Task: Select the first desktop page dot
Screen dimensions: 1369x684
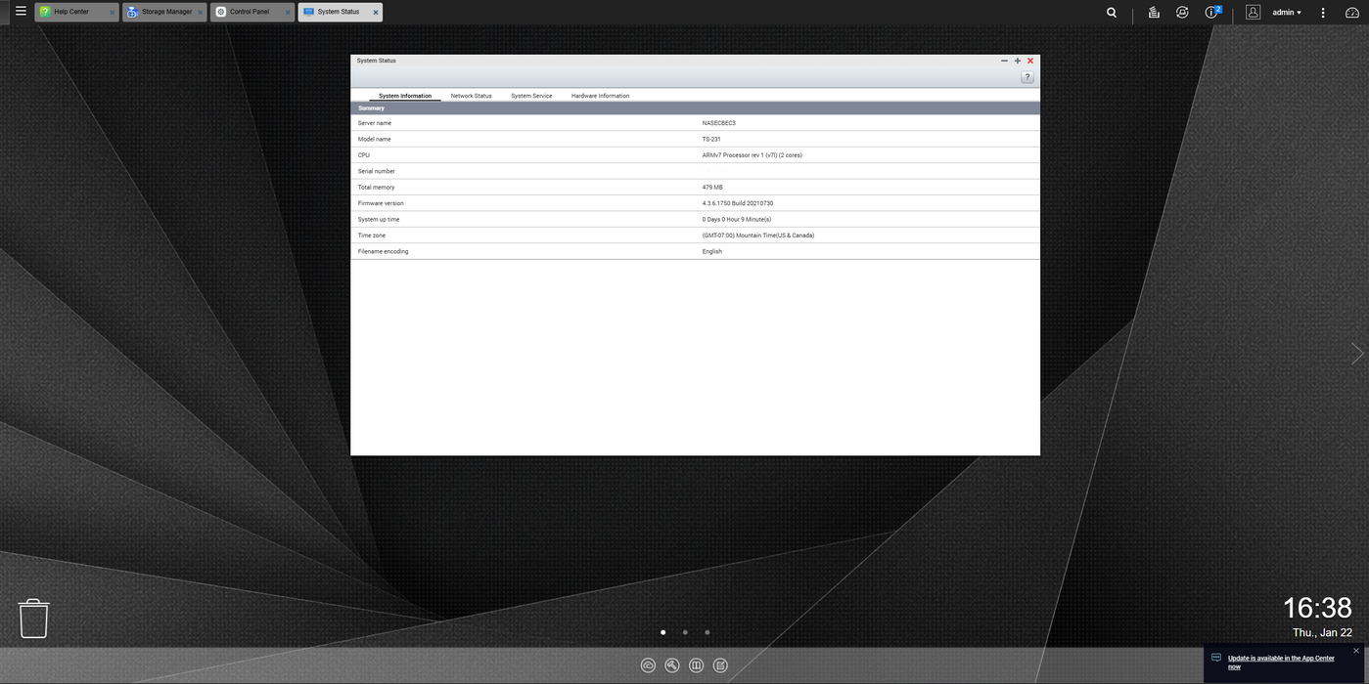Action: 662,632
